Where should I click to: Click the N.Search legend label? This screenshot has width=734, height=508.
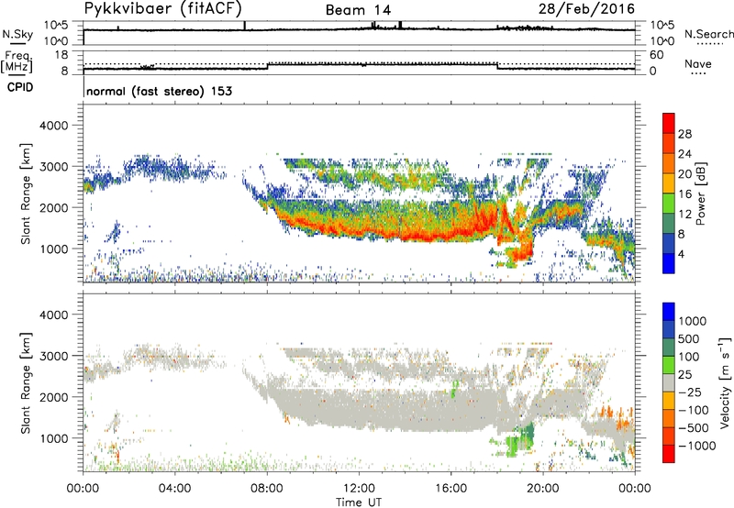[708, 34]
